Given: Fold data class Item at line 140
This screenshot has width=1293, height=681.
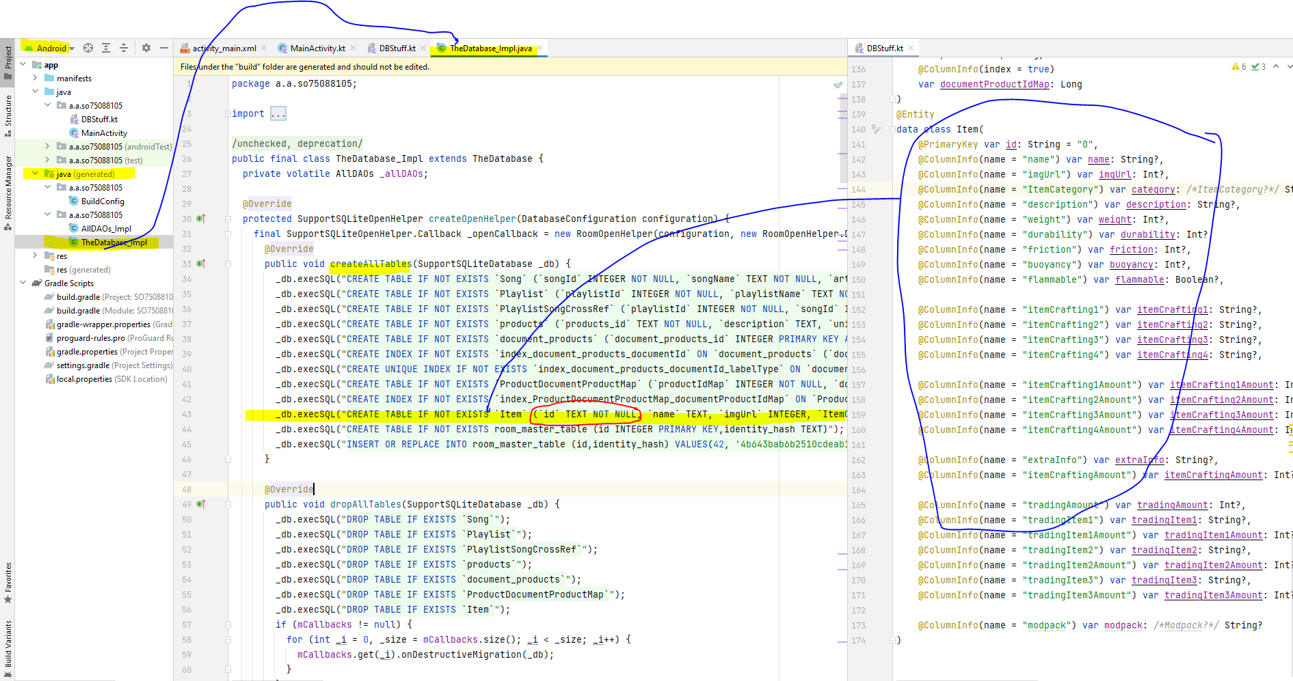Looking at the screenshot, I should coord(892,130).
